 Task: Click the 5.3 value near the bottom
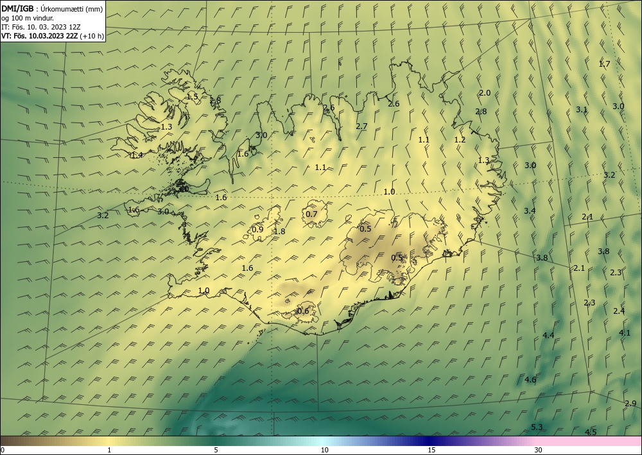coord(537,427)
